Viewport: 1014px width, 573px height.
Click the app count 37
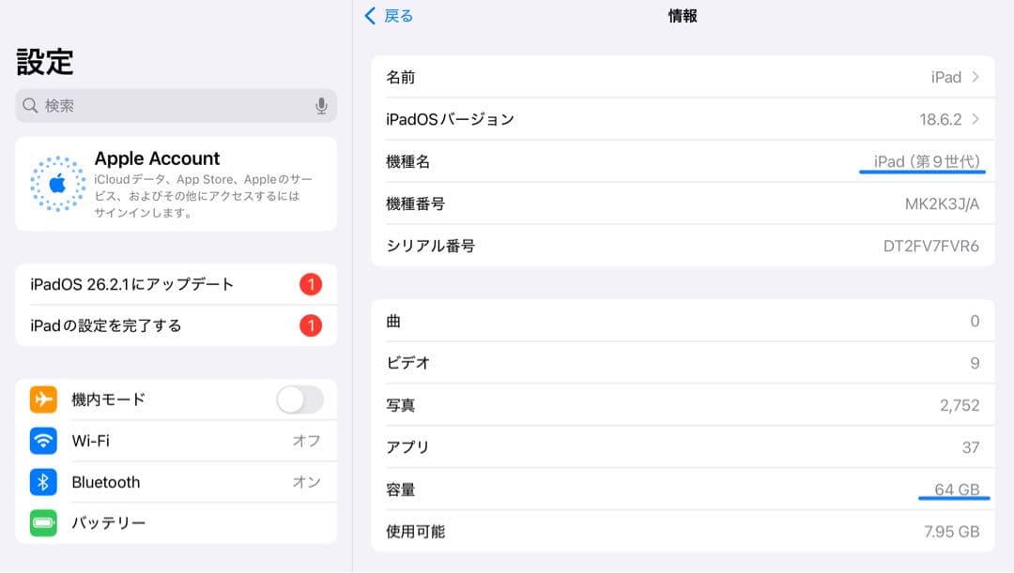coord(971,447)
